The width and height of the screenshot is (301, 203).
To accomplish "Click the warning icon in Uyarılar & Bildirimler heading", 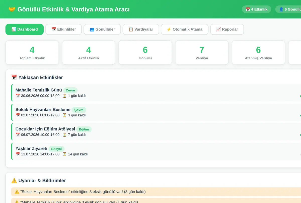I will [x=14, y=180].
